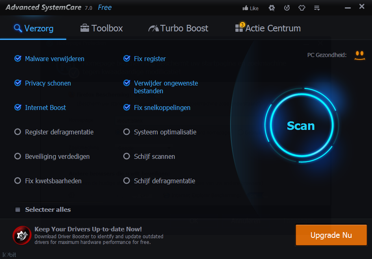Click the Keep Your Drivers Up-to-date banner text
Viewport: 372px width, 259px height.
(88, 229)
